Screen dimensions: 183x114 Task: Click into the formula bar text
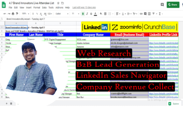pyautogui.click(x=26, y=19)
